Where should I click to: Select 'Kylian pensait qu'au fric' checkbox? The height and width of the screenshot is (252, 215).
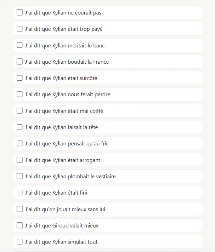(x=20, y=144)
